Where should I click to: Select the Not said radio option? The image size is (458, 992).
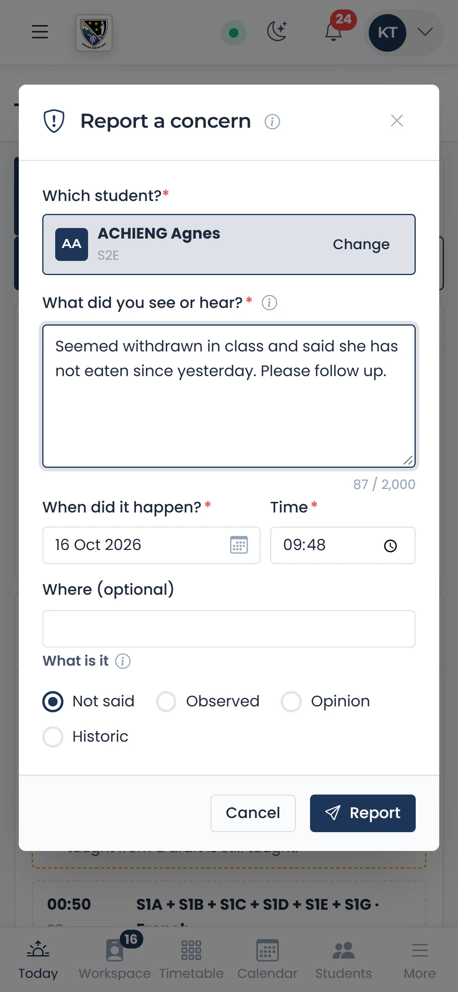(53, 701)
